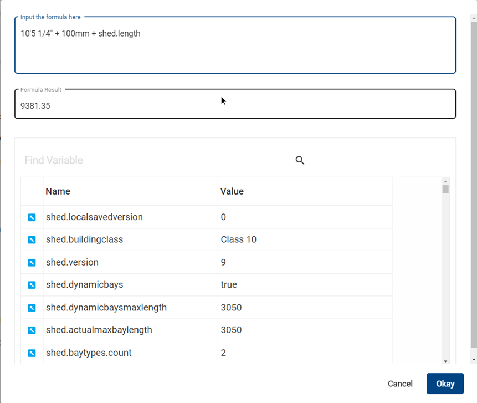Insert shed.localsavedversion variable using its arrow icon
This screenshot has height=403, width=477.
pyautogui.click(x=32, y=217)
